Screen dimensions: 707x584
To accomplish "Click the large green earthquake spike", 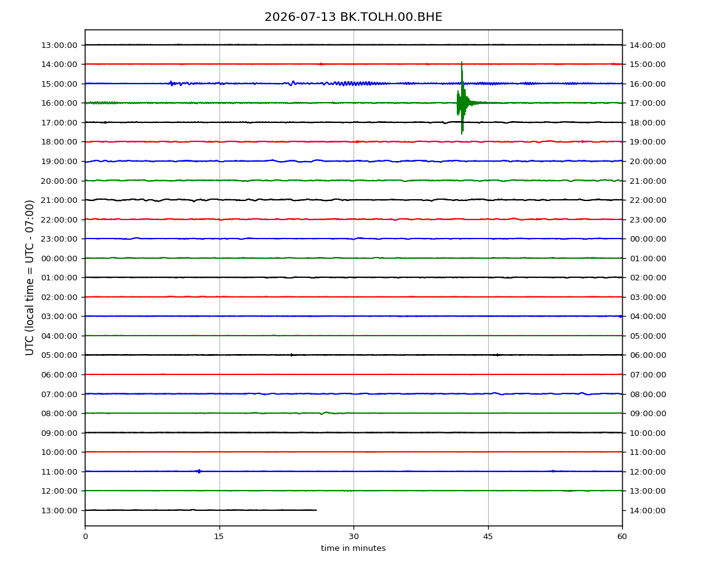I will point(462,99).
